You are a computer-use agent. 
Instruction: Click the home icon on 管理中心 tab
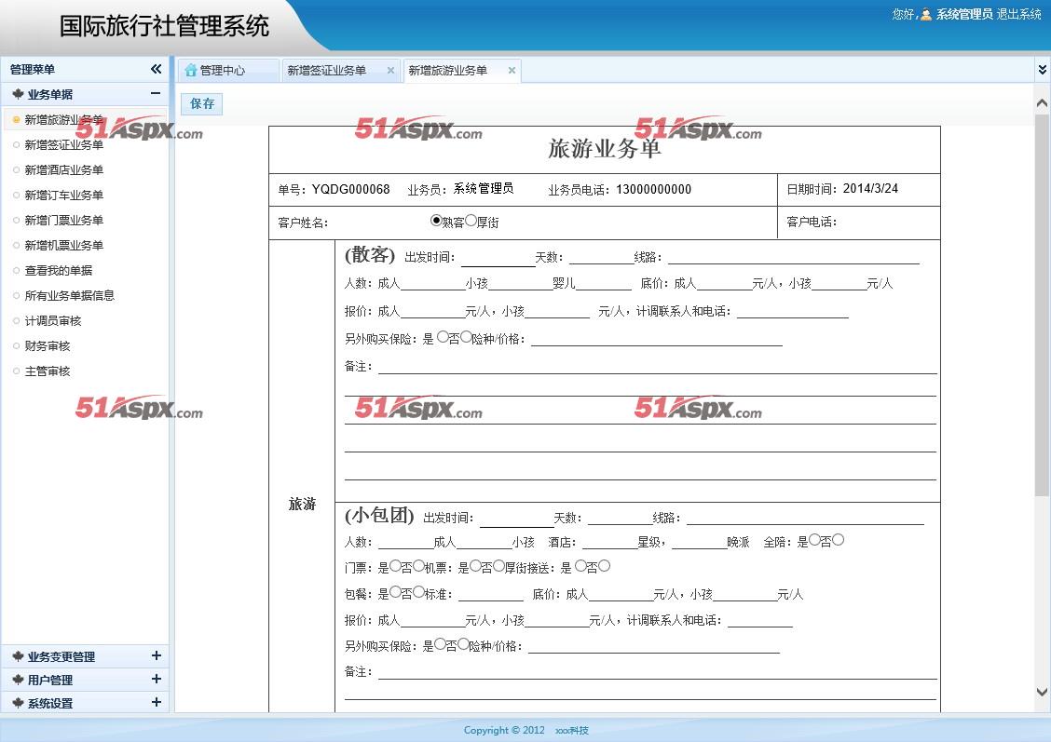191,71
